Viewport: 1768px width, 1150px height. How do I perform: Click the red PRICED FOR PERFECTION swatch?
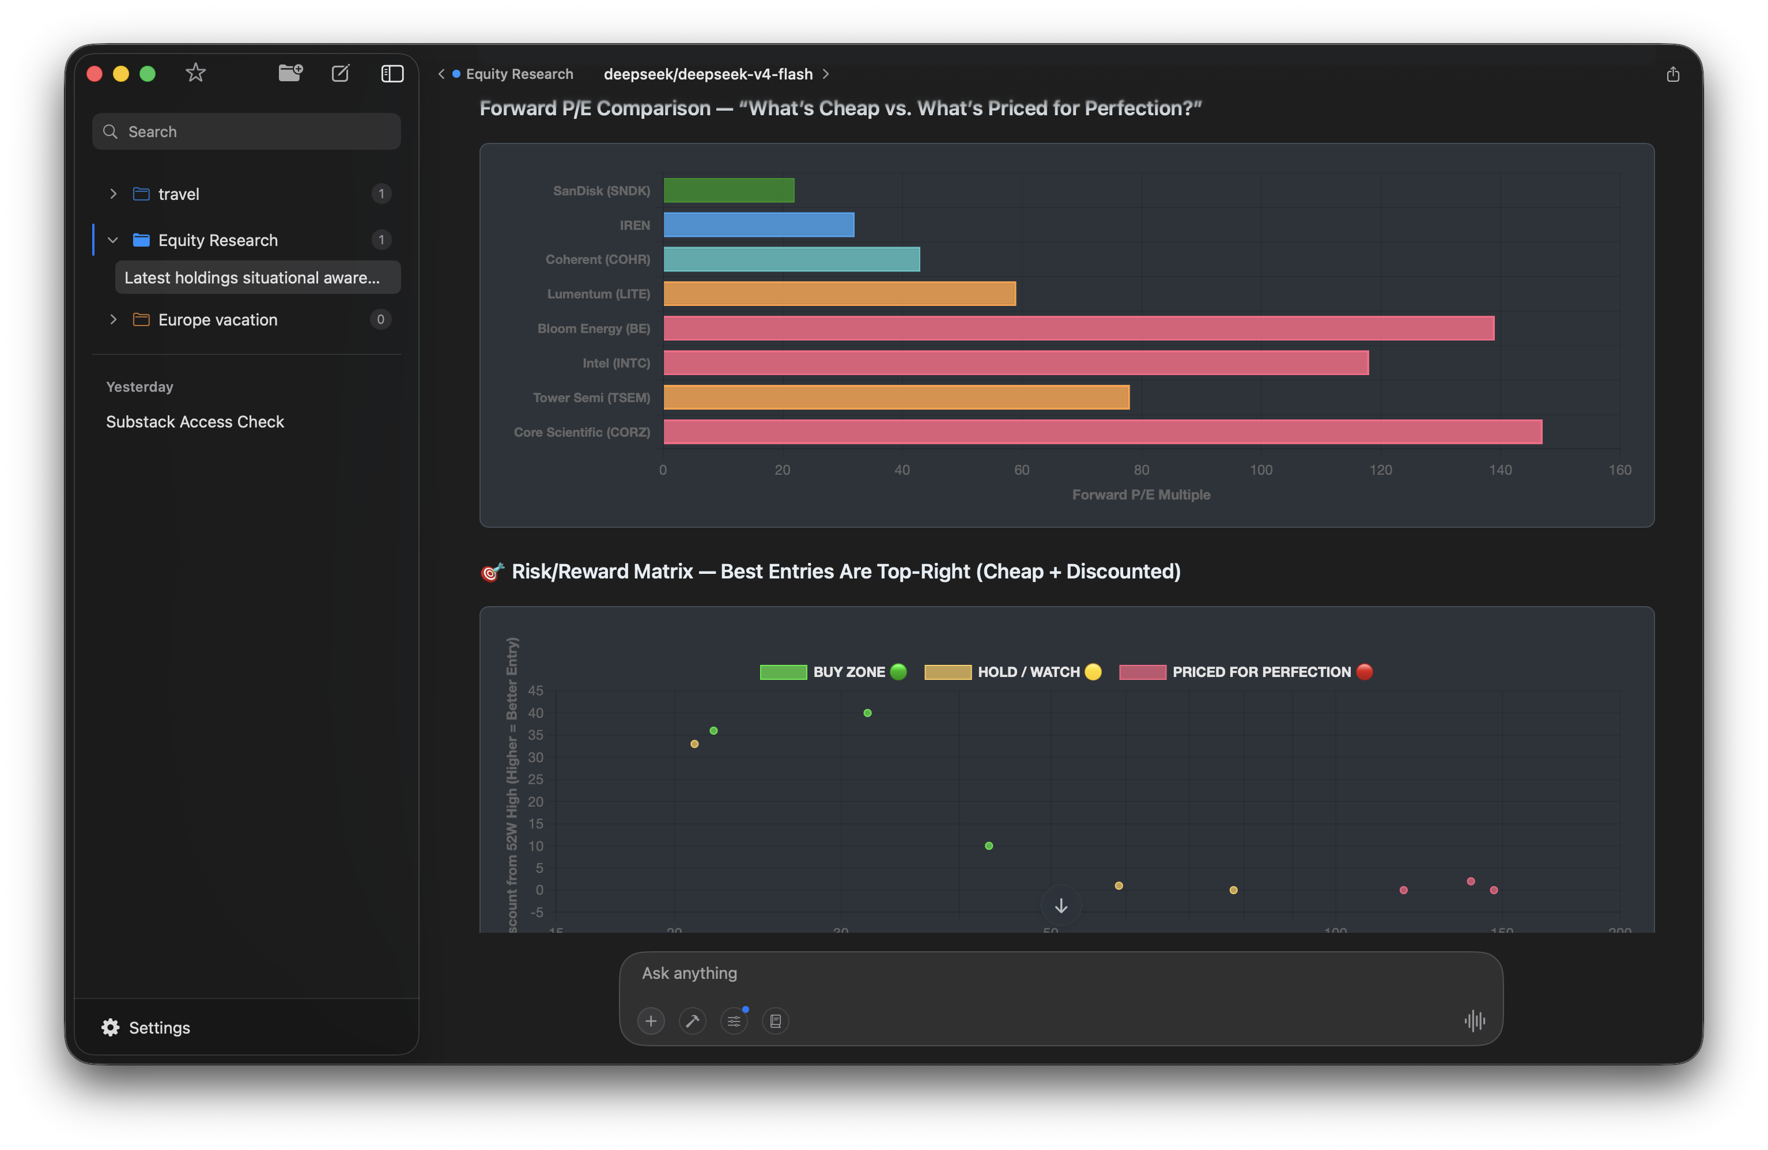pyautogui.click(x=1143, y=672)
